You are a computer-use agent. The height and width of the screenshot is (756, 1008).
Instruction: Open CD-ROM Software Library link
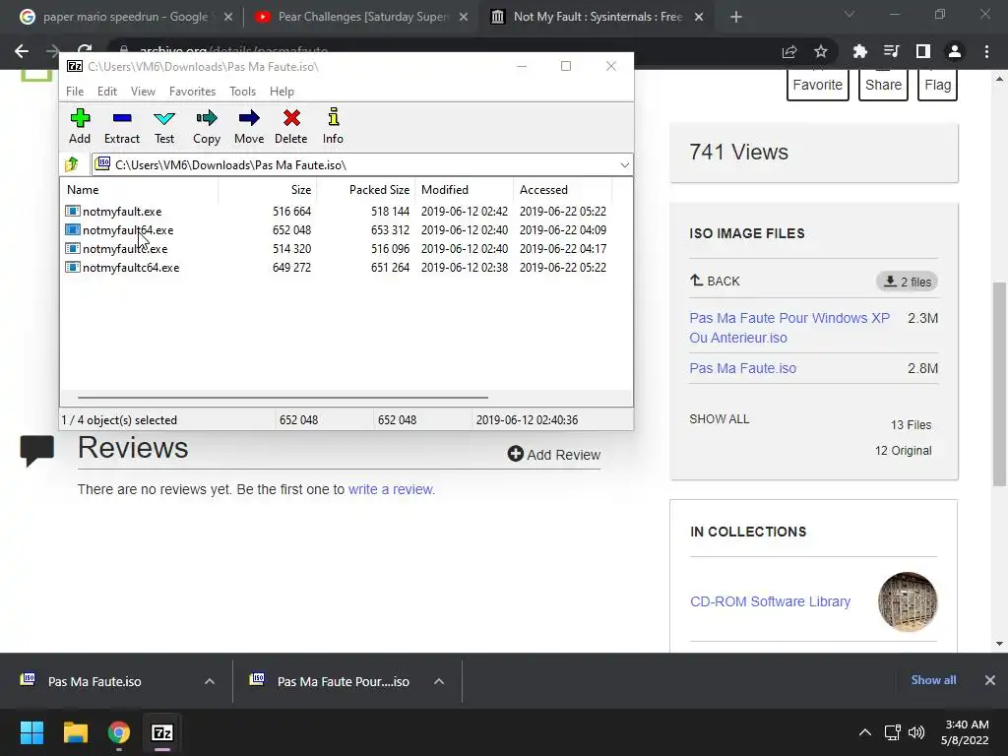pyautogui.click(x=770, y=601)
